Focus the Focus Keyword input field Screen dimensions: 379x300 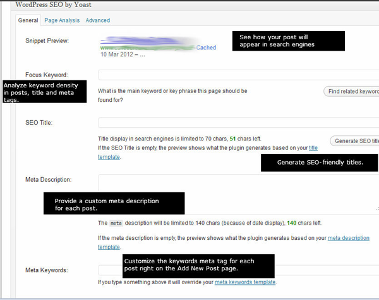pyautogui.click(x=238, y=75)
